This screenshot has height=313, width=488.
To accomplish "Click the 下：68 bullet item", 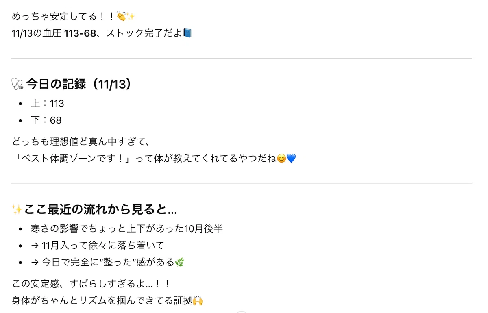I will click(46, 120).
